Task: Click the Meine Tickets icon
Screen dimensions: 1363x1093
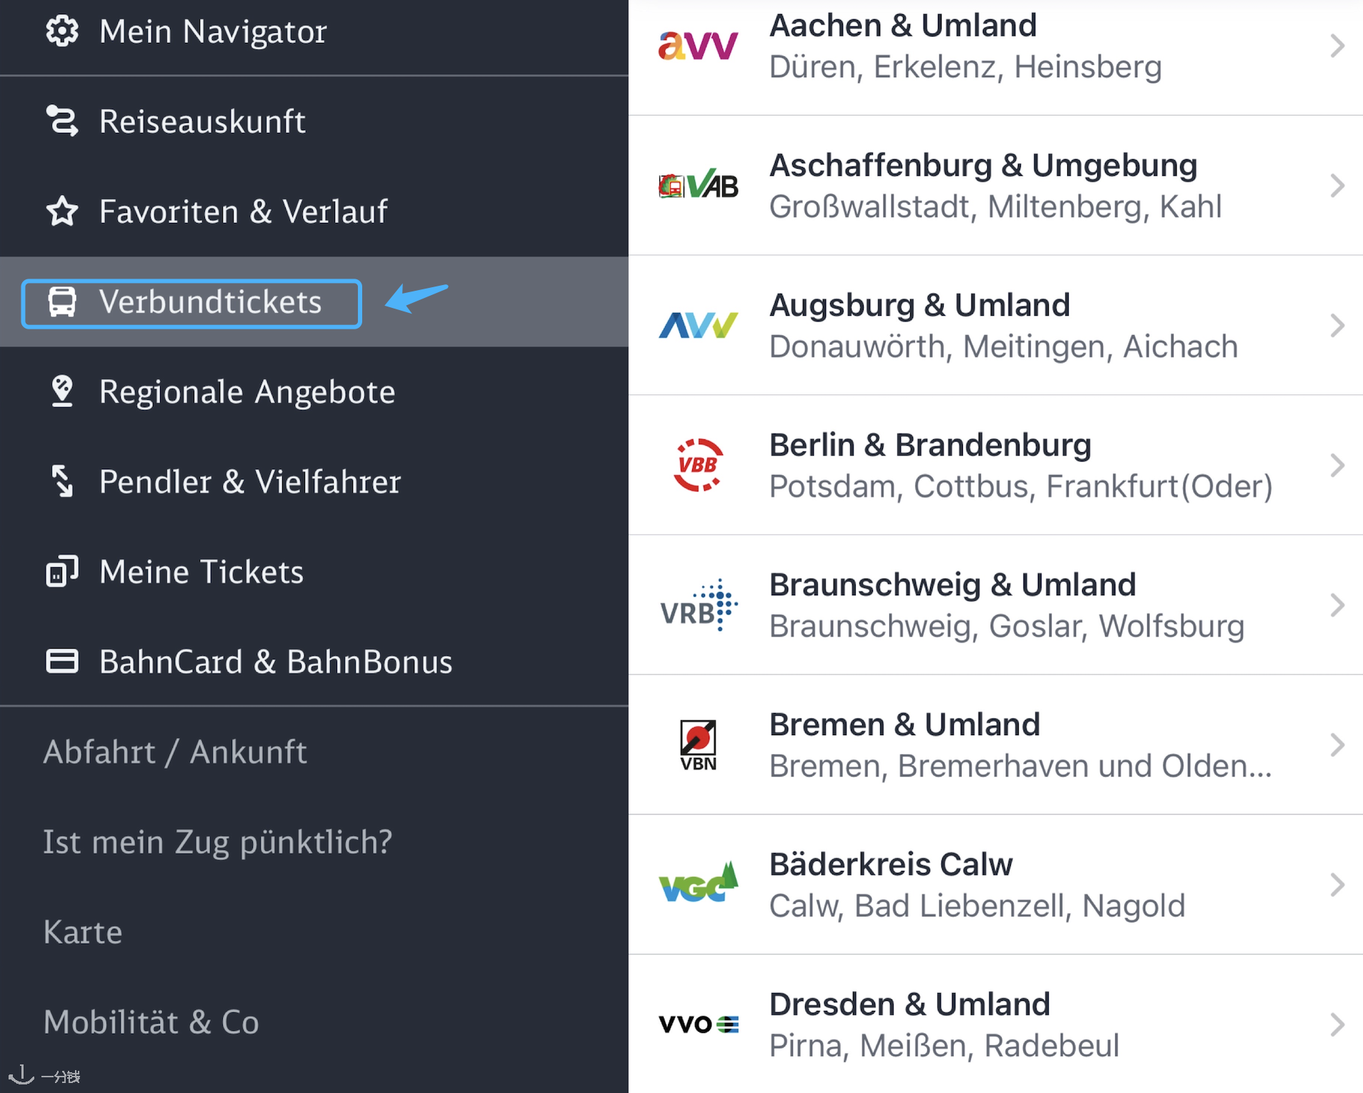Action: pyautogui.click(x=62, y=572)
